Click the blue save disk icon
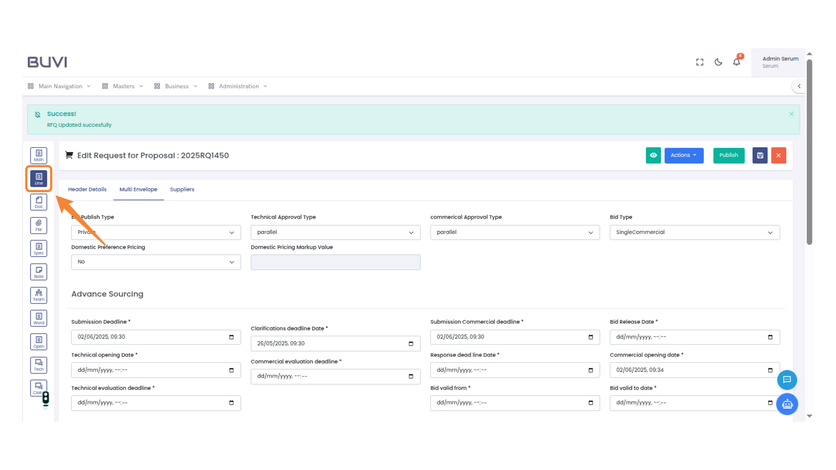This screenshot has width=836, height=470. tap(760, 155)
